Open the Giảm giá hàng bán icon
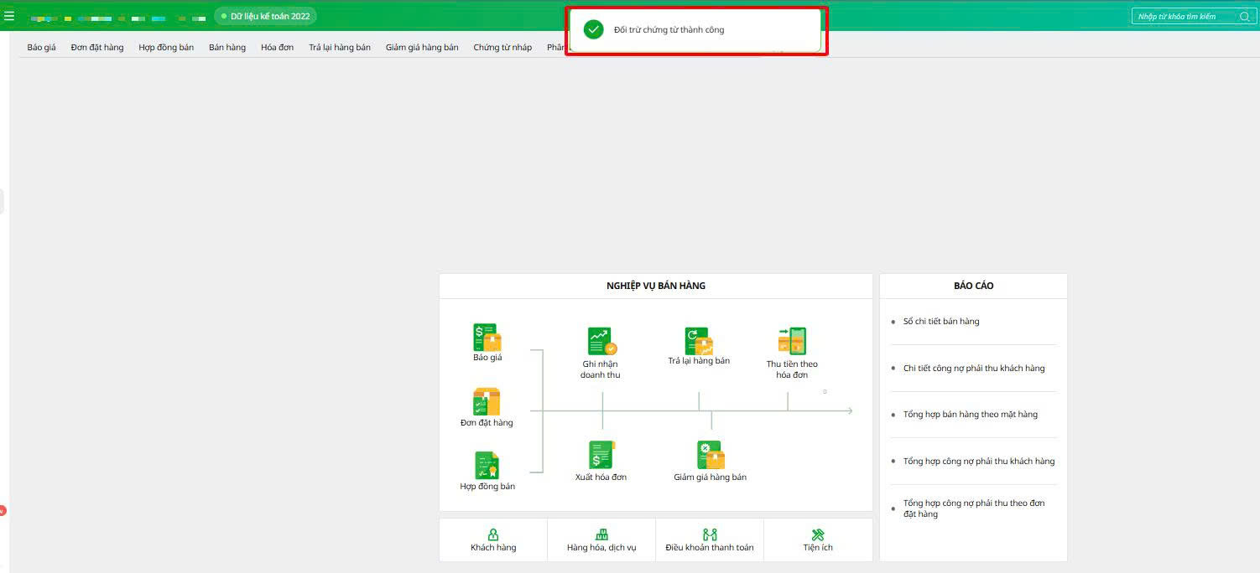This screenshot has height=573, width=1260. 710,455
